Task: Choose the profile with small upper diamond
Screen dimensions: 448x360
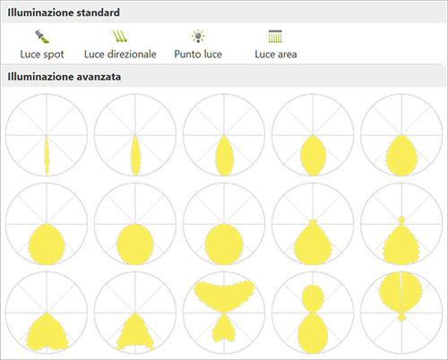Action: pyautogui.click(x=401, y=224)
